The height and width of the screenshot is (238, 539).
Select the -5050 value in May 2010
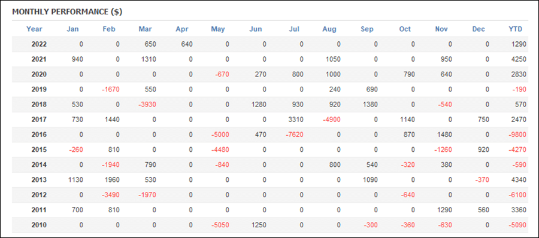pos(220,225)
